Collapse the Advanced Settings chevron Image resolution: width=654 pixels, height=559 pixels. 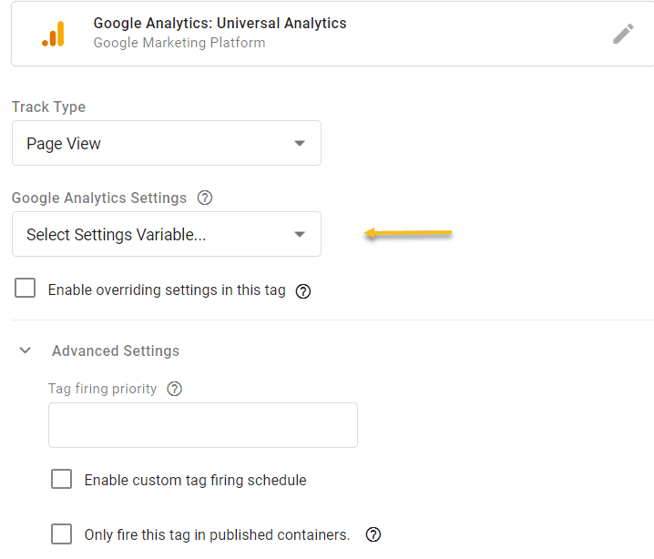(26, 351)
